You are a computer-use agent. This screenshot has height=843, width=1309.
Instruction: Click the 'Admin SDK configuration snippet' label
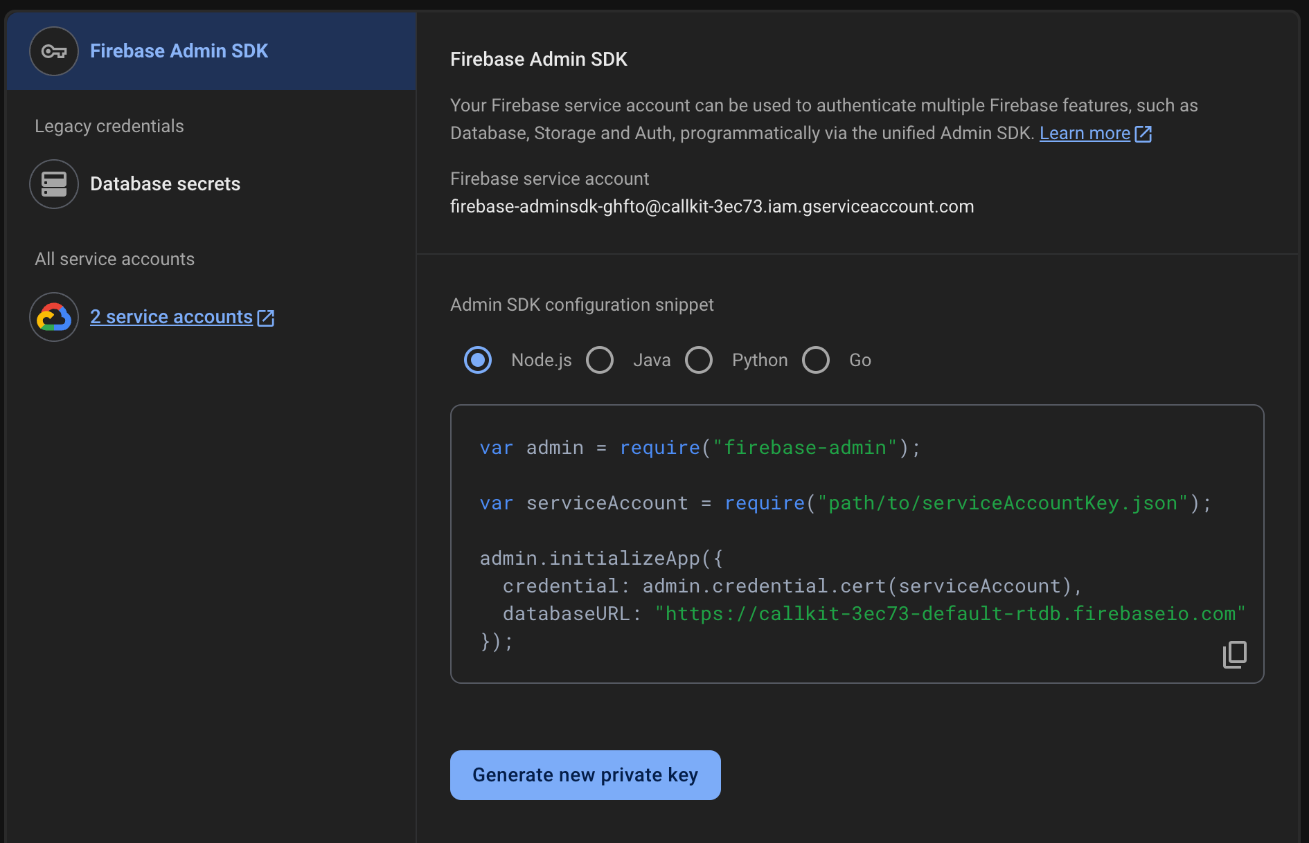(x=582, y=305)
